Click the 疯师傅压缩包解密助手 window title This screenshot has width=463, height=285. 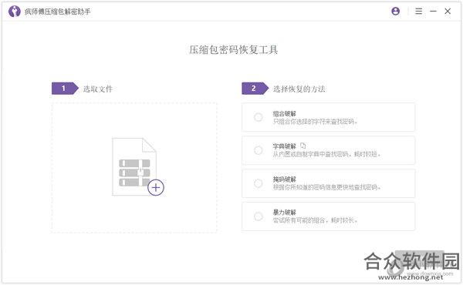58,12
